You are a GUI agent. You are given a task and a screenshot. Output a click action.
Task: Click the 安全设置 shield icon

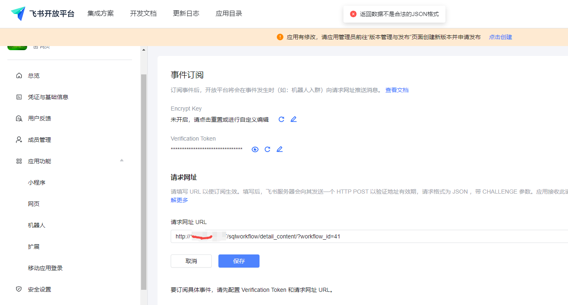pyautogui.click(x=19, y=289)
